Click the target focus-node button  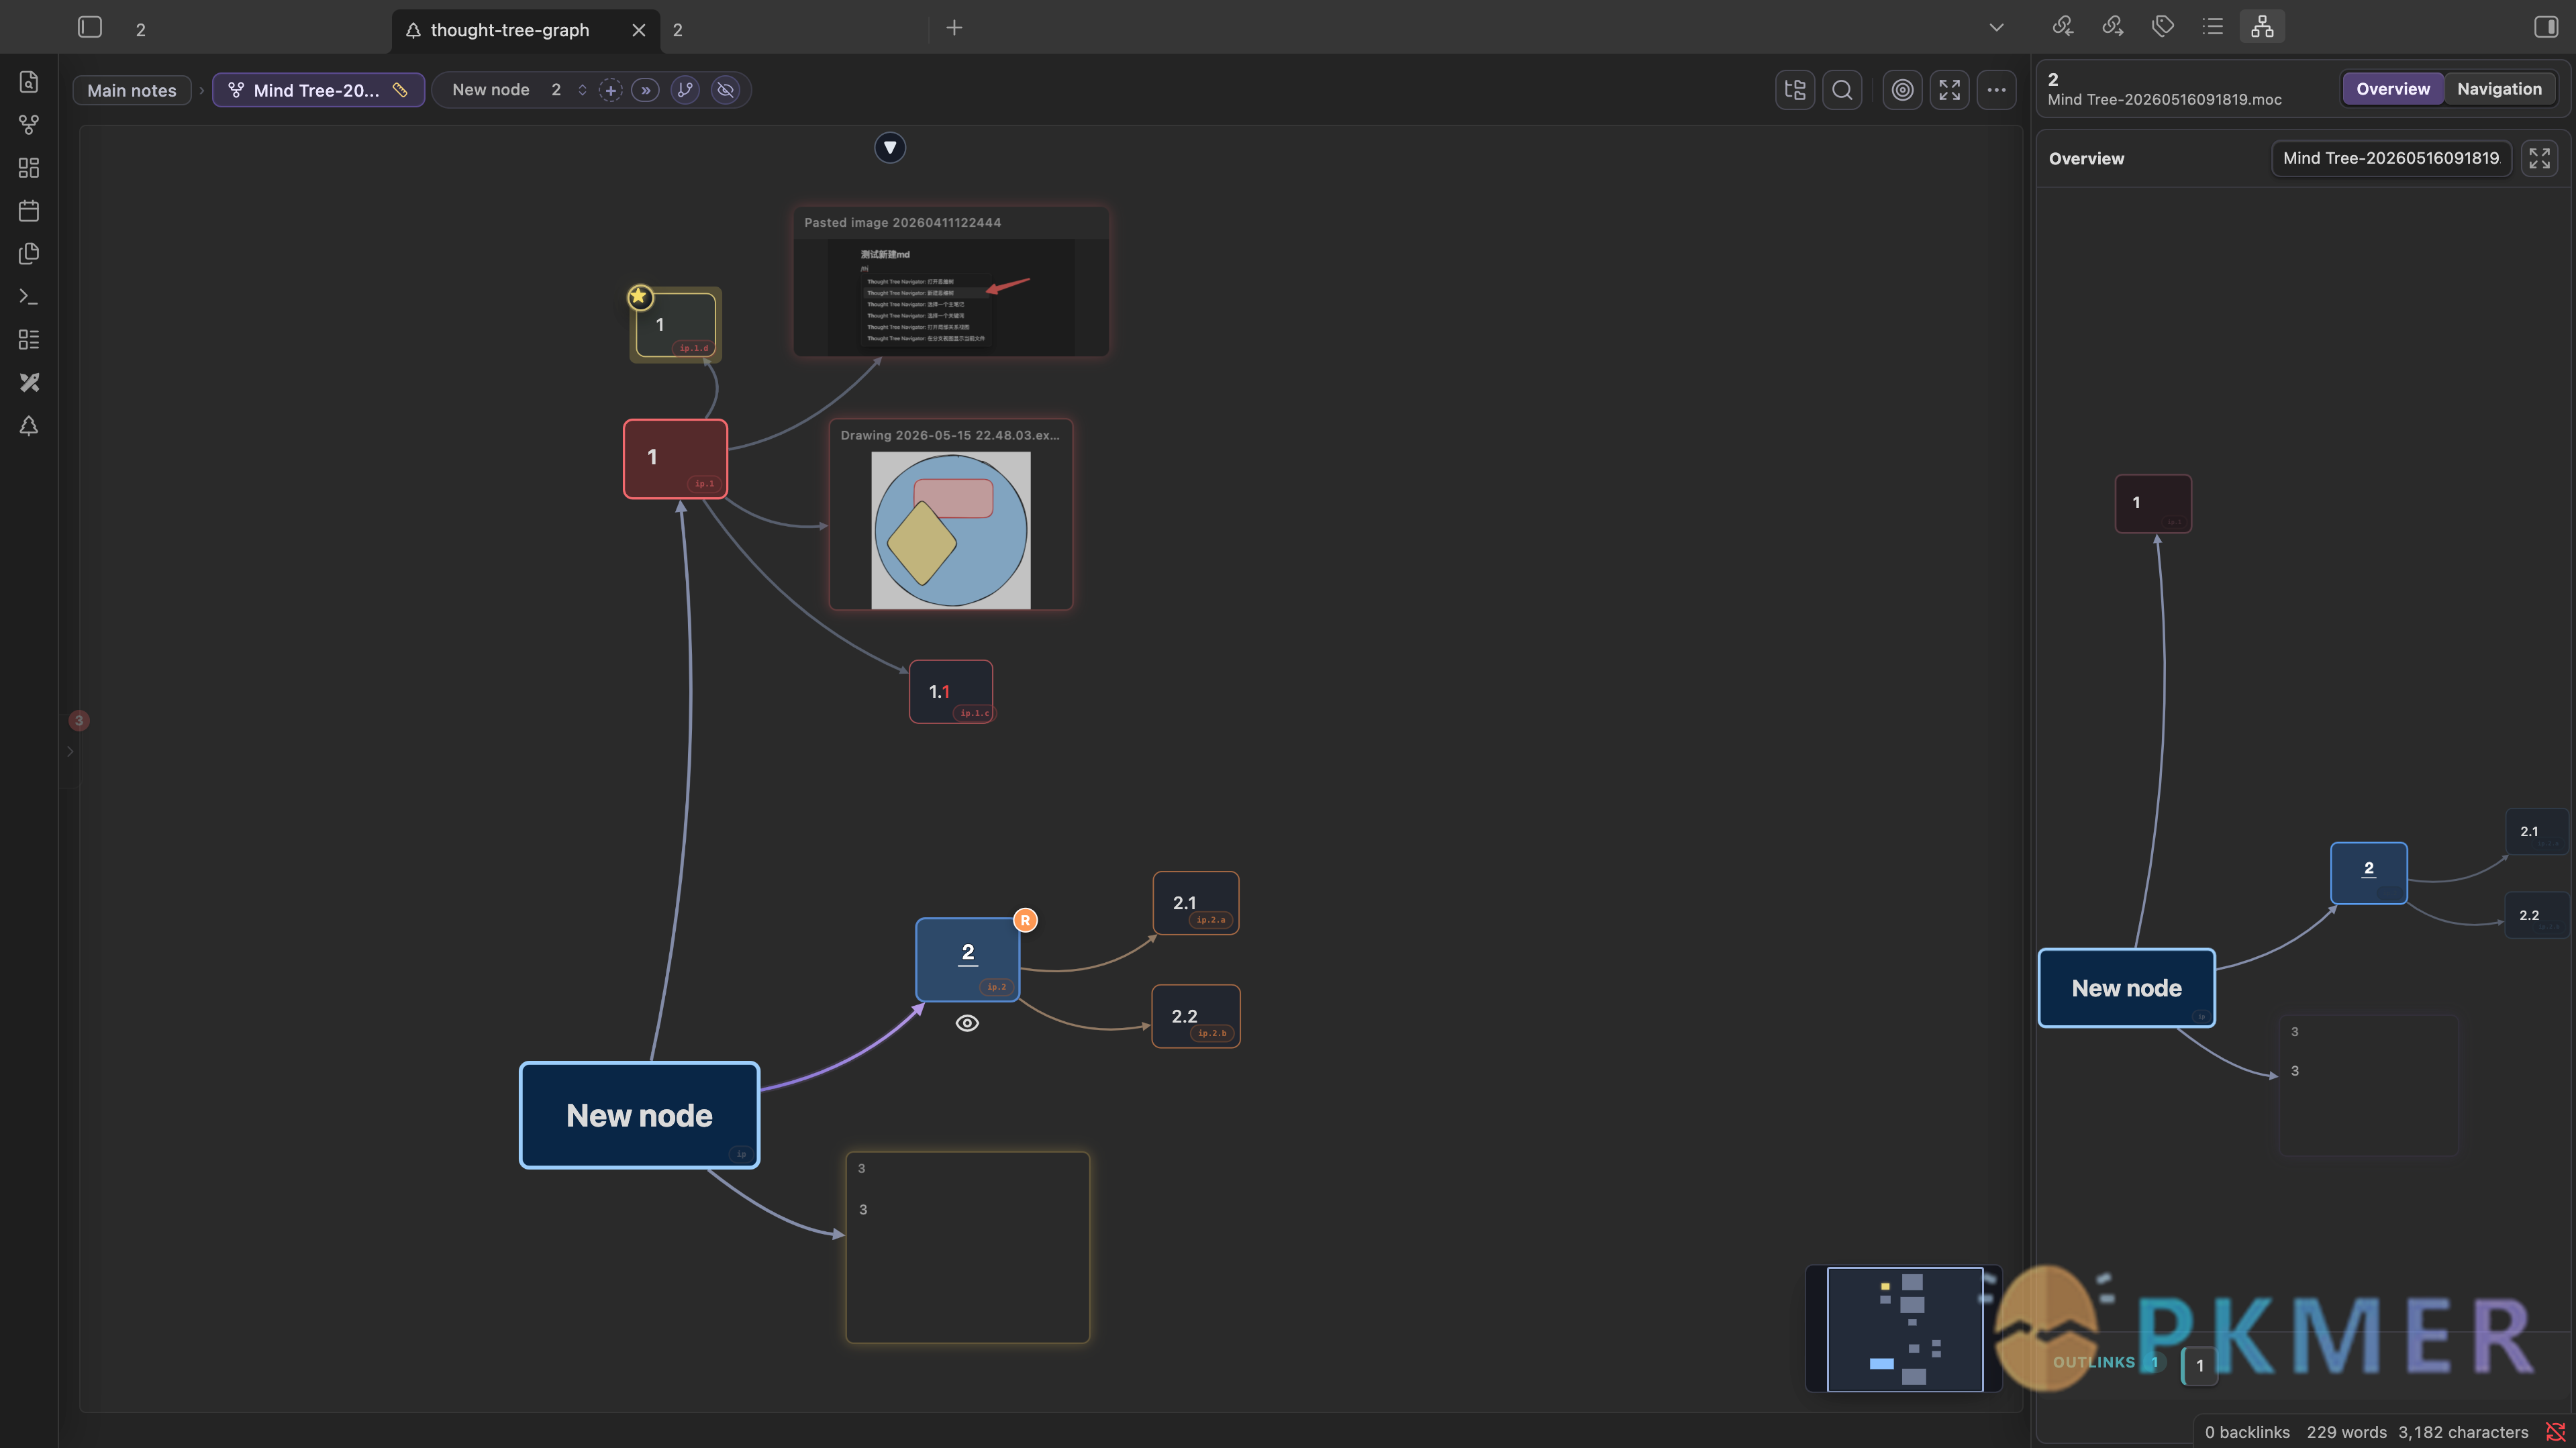pyautogui.click(x=1902, y=90)
